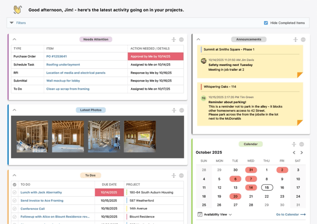Viewport: 317px width, 224px height.
Task: Open the fourth photo with large window opening
Action: tap(140, 136)
